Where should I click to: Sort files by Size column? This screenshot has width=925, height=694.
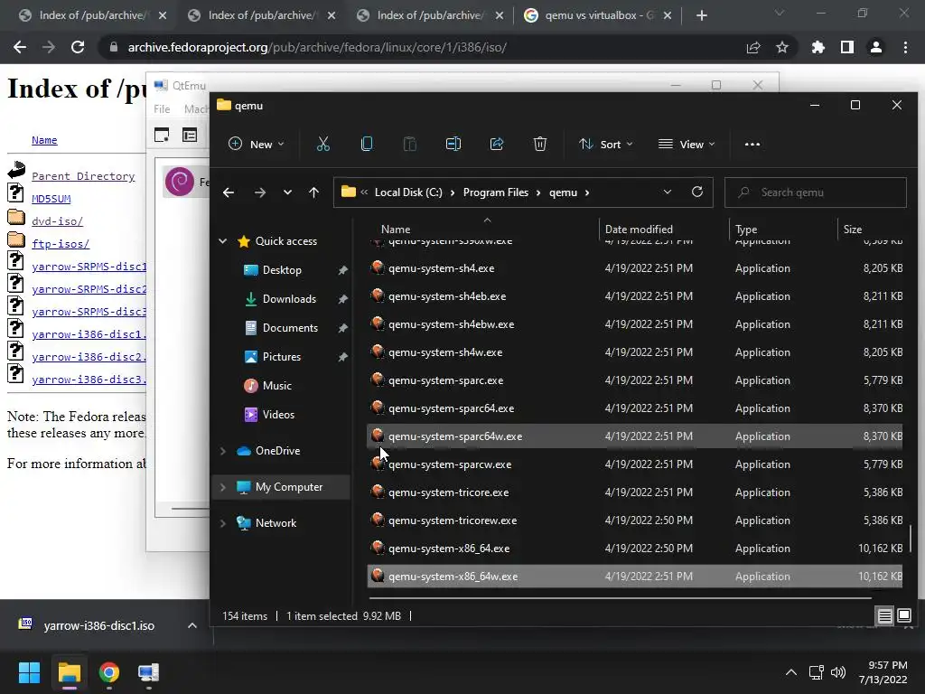(853, 229)
